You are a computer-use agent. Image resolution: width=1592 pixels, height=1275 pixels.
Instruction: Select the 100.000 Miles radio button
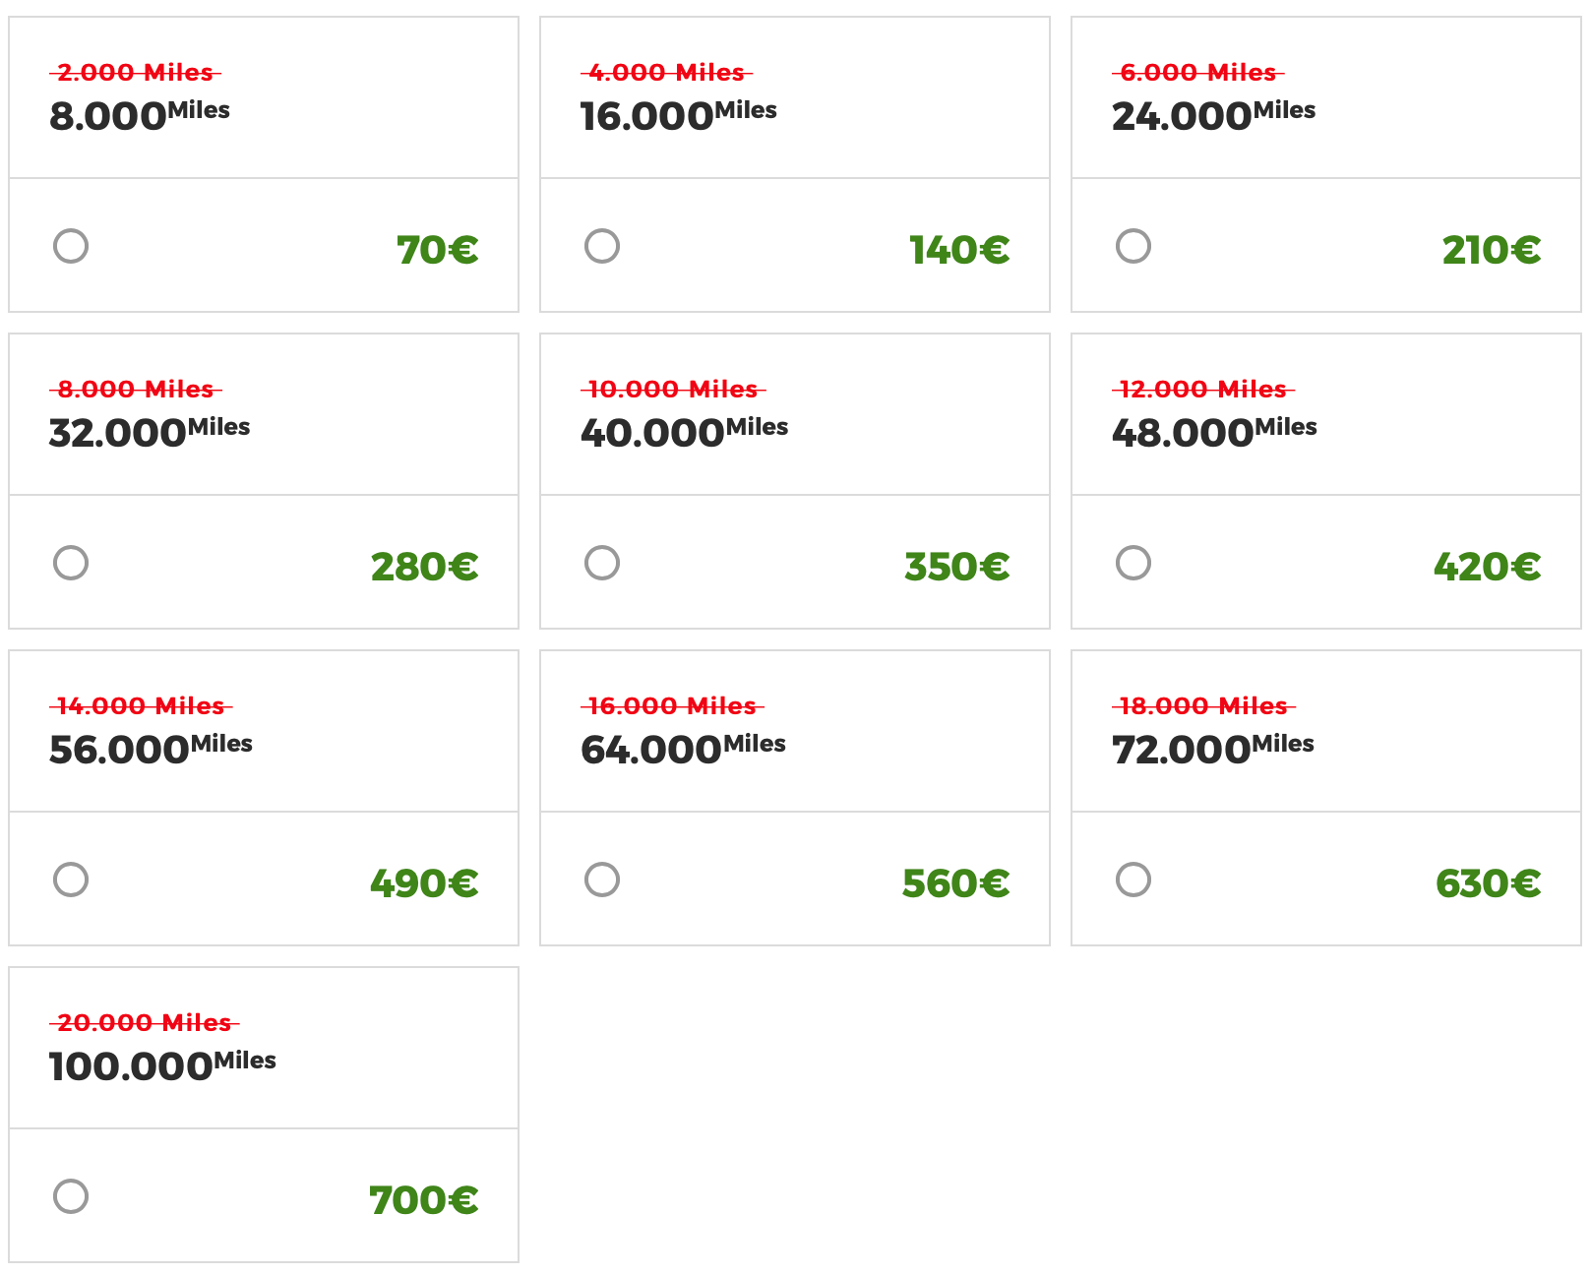(x=71, y=1196)
